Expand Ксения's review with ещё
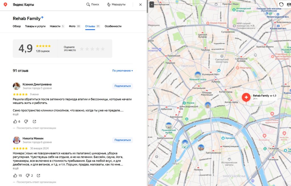This screenshot has height=186, width=291. tap(16, 114)
